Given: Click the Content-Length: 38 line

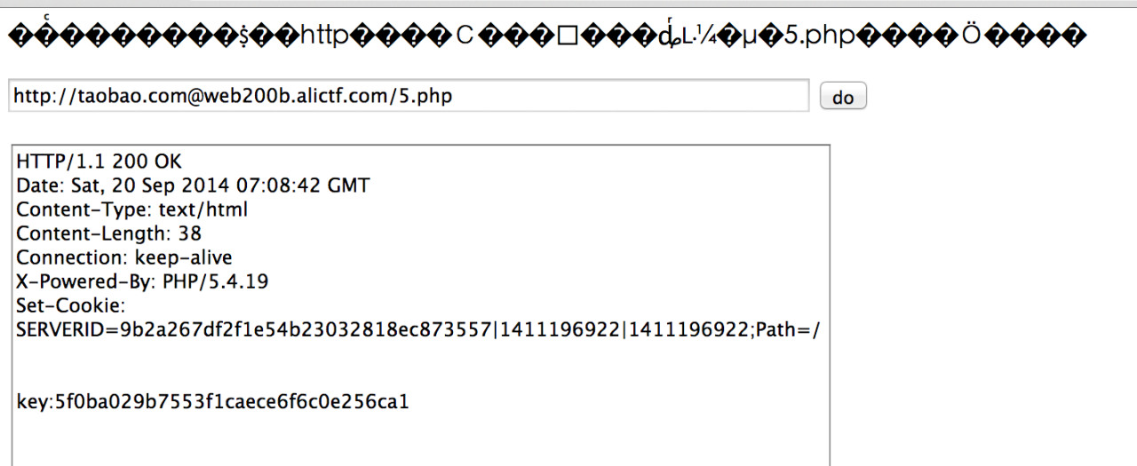Looking at the screenshot, I should tap(109, 233).
